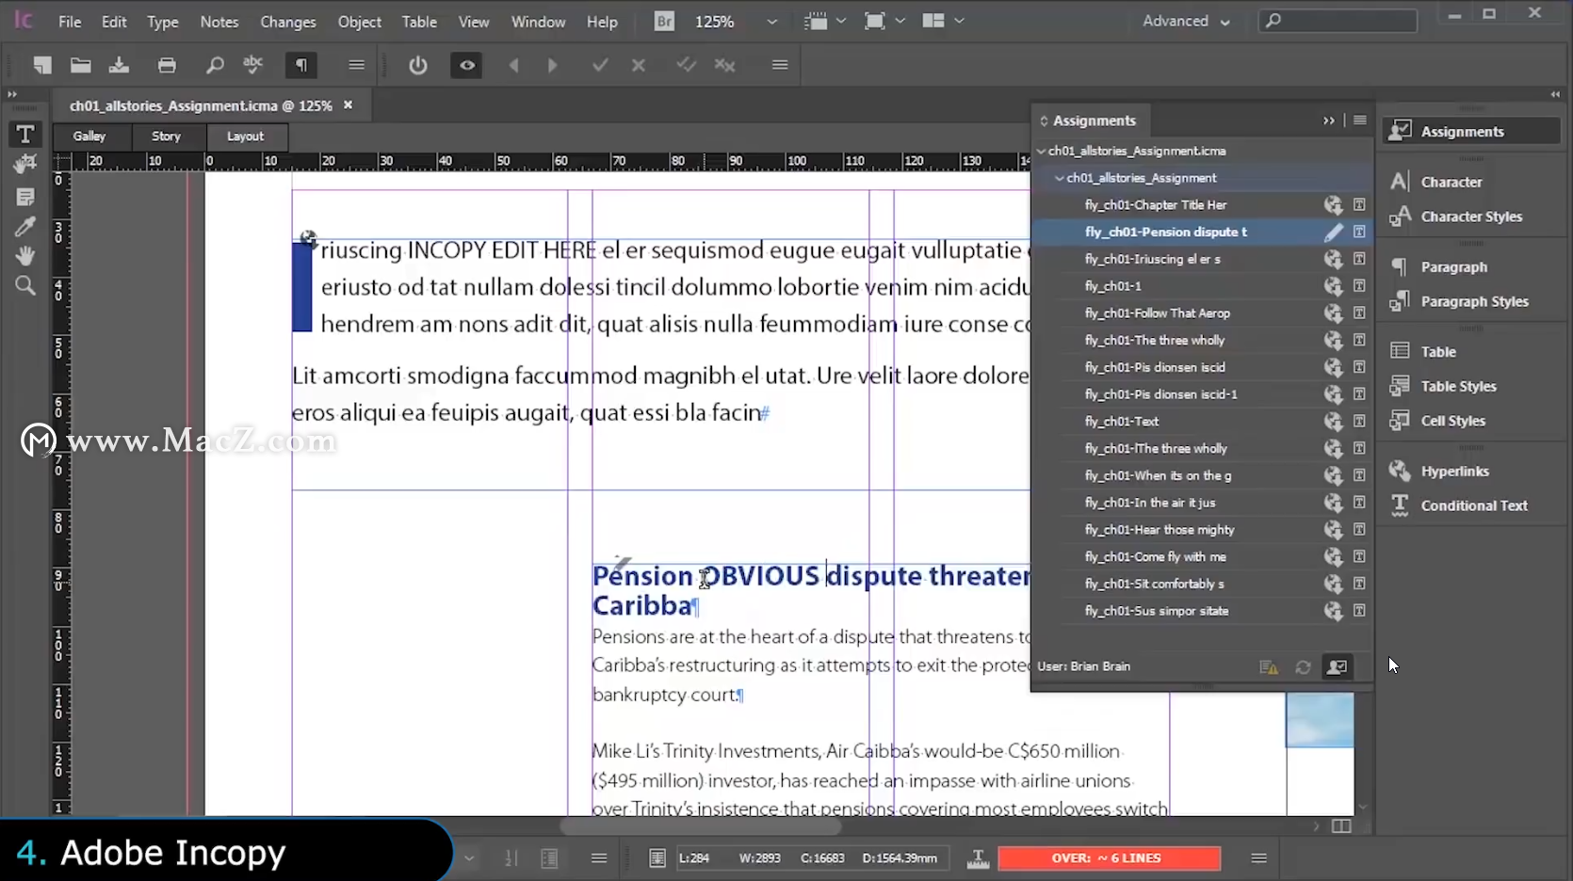Switch to the Galley tab

pyautogui.click(x=89, y=136)
